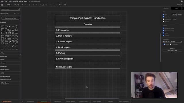
Task: Click the Zoom Out magnifier icon
Action: 18,5
